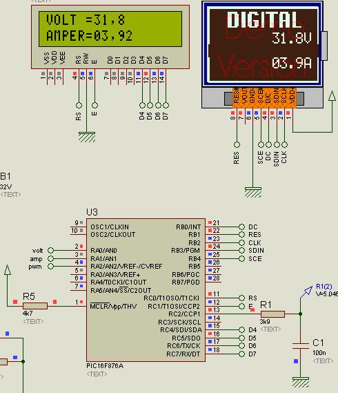Click the 32V battery value

(x=6, y=186)
